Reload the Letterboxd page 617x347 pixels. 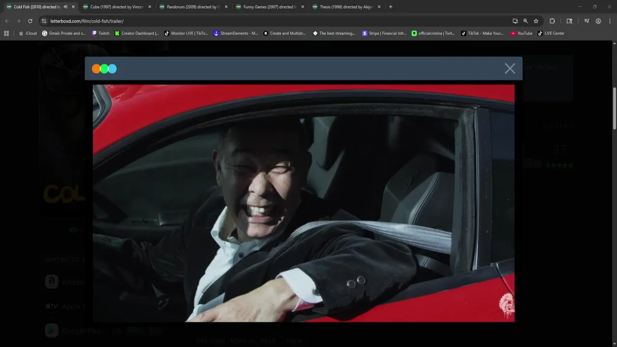click(x=30, y=21)
